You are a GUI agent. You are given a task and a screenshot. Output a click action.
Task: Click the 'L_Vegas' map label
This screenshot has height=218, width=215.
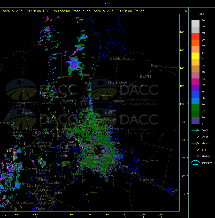point(30,146)
